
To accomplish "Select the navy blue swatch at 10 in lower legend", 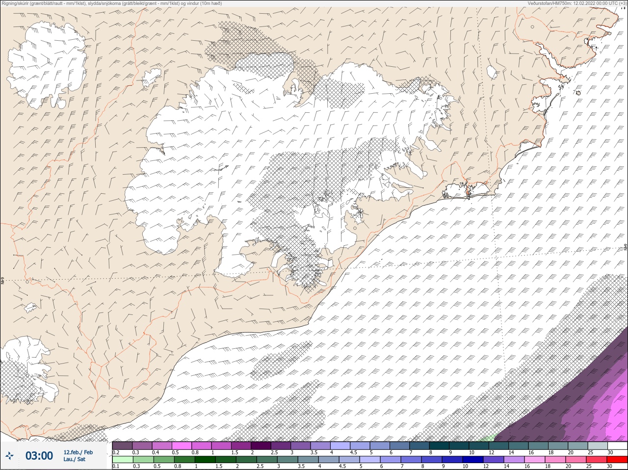I will pos(473,459).
